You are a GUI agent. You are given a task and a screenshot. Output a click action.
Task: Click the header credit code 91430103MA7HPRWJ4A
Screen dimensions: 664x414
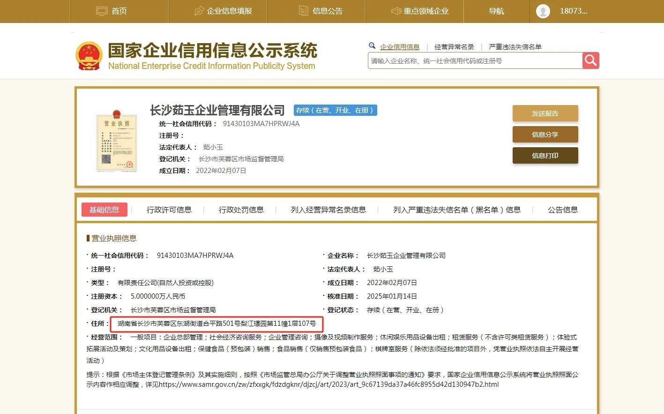tap(261, 124)
